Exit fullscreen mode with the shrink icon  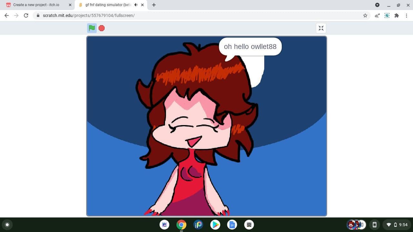321,28
